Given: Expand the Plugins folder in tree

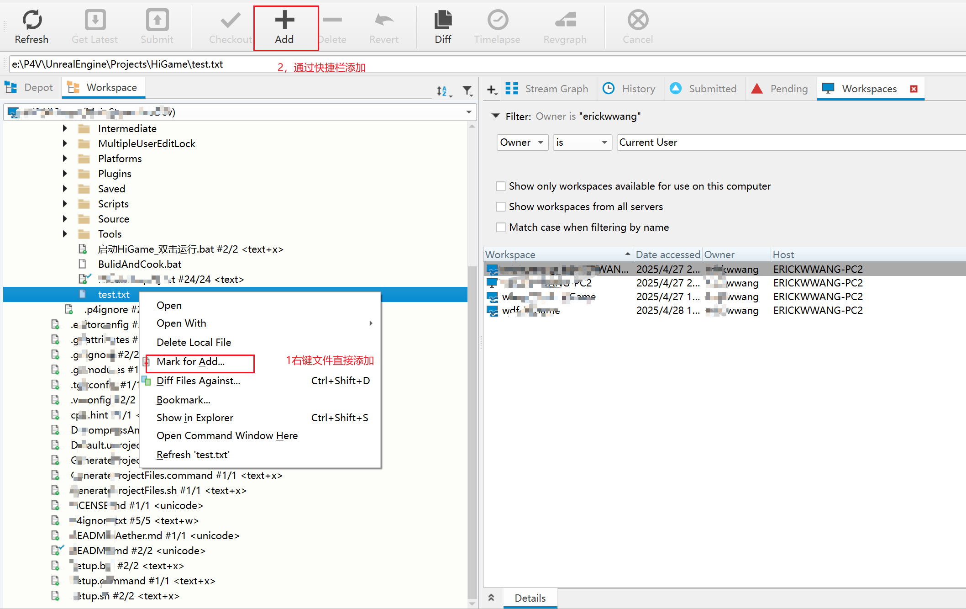Looking at the screenshot, I should point(65,174).
